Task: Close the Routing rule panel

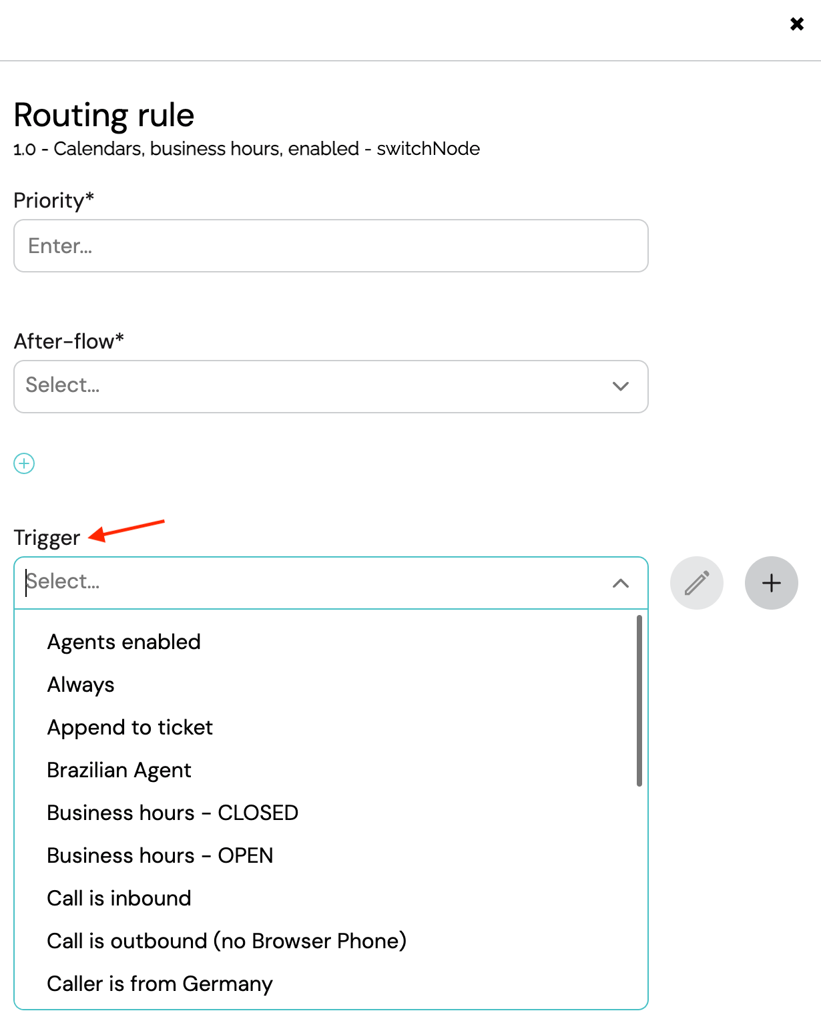Action: [796, 24]
